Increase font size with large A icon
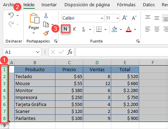 (125, 18)
